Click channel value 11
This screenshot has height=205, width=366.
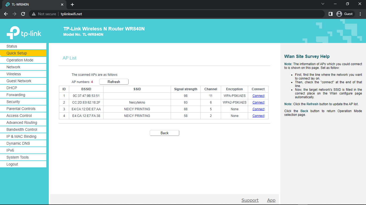pos(211,96)
